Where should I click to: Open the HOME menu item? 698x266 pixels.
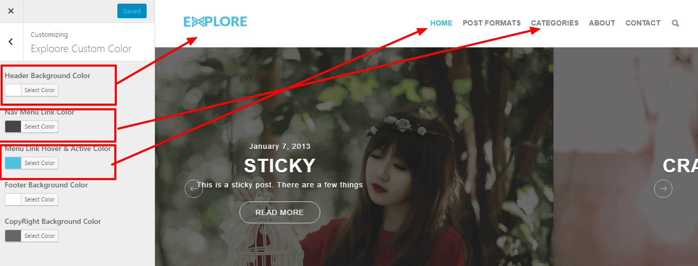pyautogui.click(x=441, y=23)
